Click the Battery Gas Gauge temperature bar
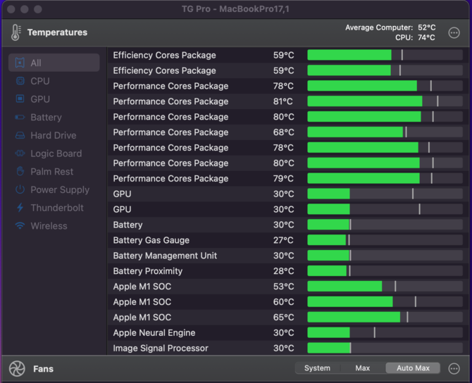Screen dimensions: 472x383 click(385, 240)
